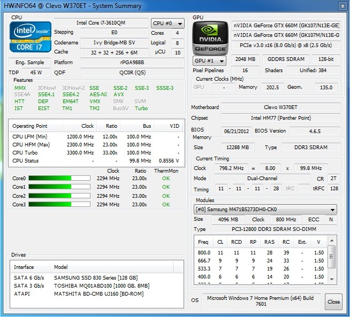Click the Ratio column header in operating points

tap(108, 126)
